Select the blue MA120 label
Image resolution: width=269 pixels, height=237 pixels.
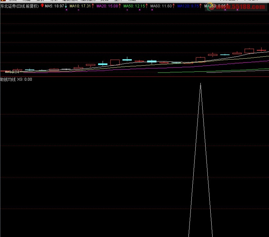click(x=188, y=6)
